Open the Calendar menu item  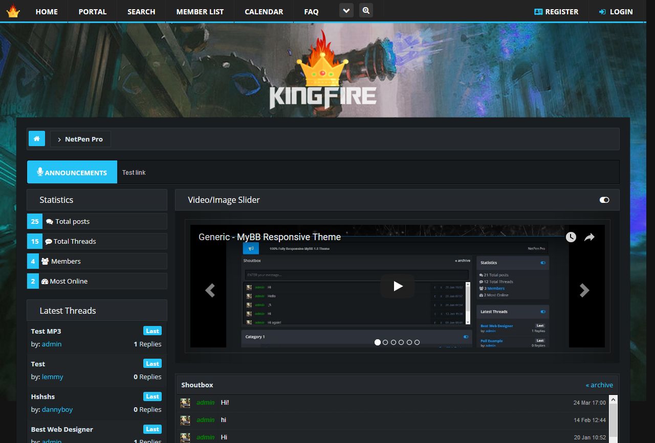pyautogui.click(x=264, y=12)
